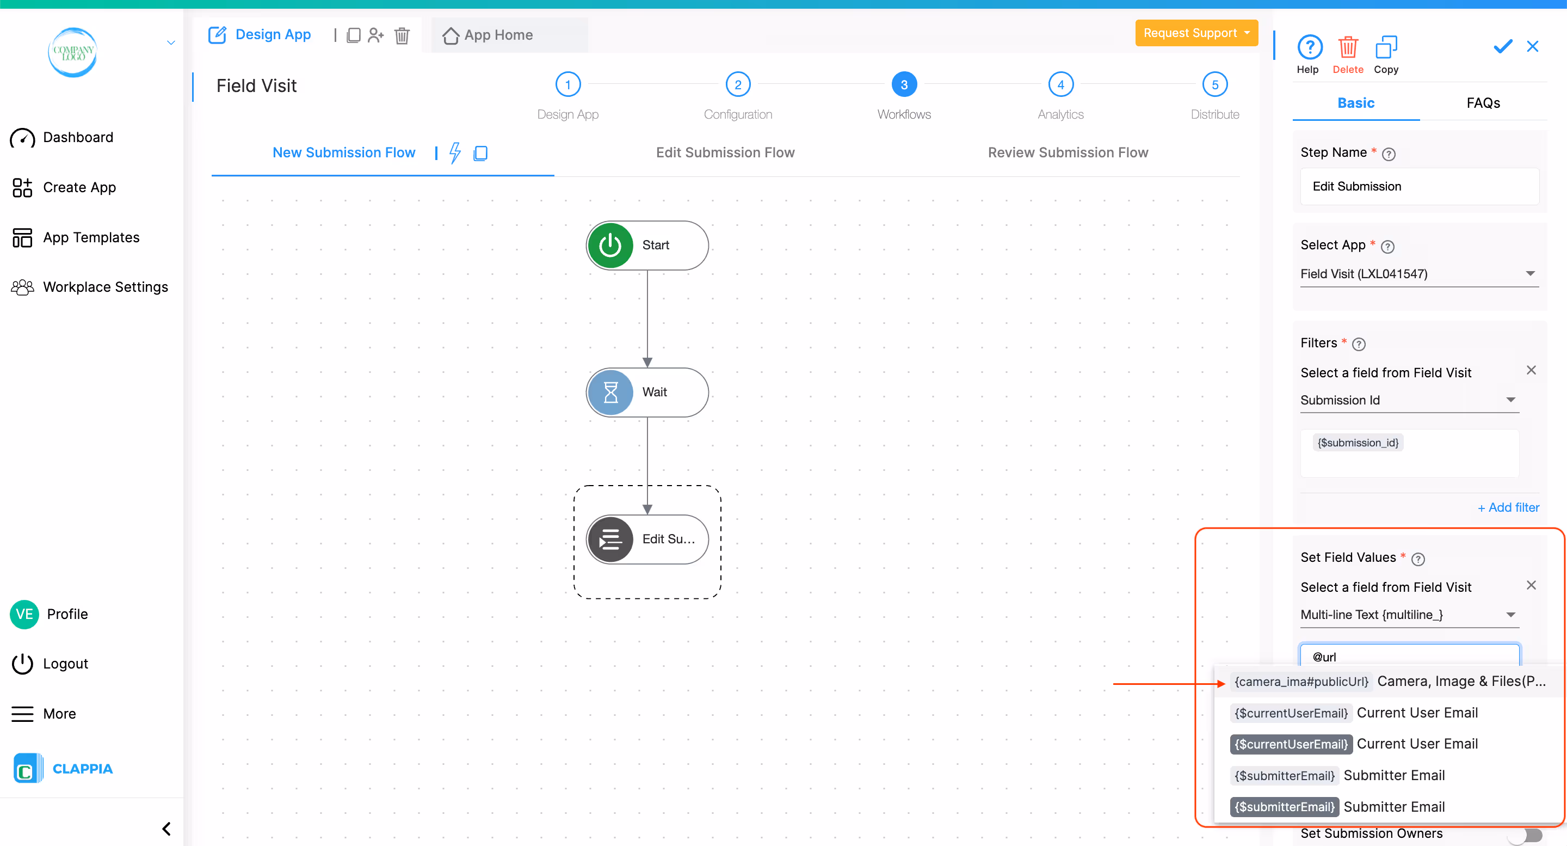The height and width of the screenshot is (846, 1567).
Task: Select the Wait hourglass node
Action: [646, 392]
